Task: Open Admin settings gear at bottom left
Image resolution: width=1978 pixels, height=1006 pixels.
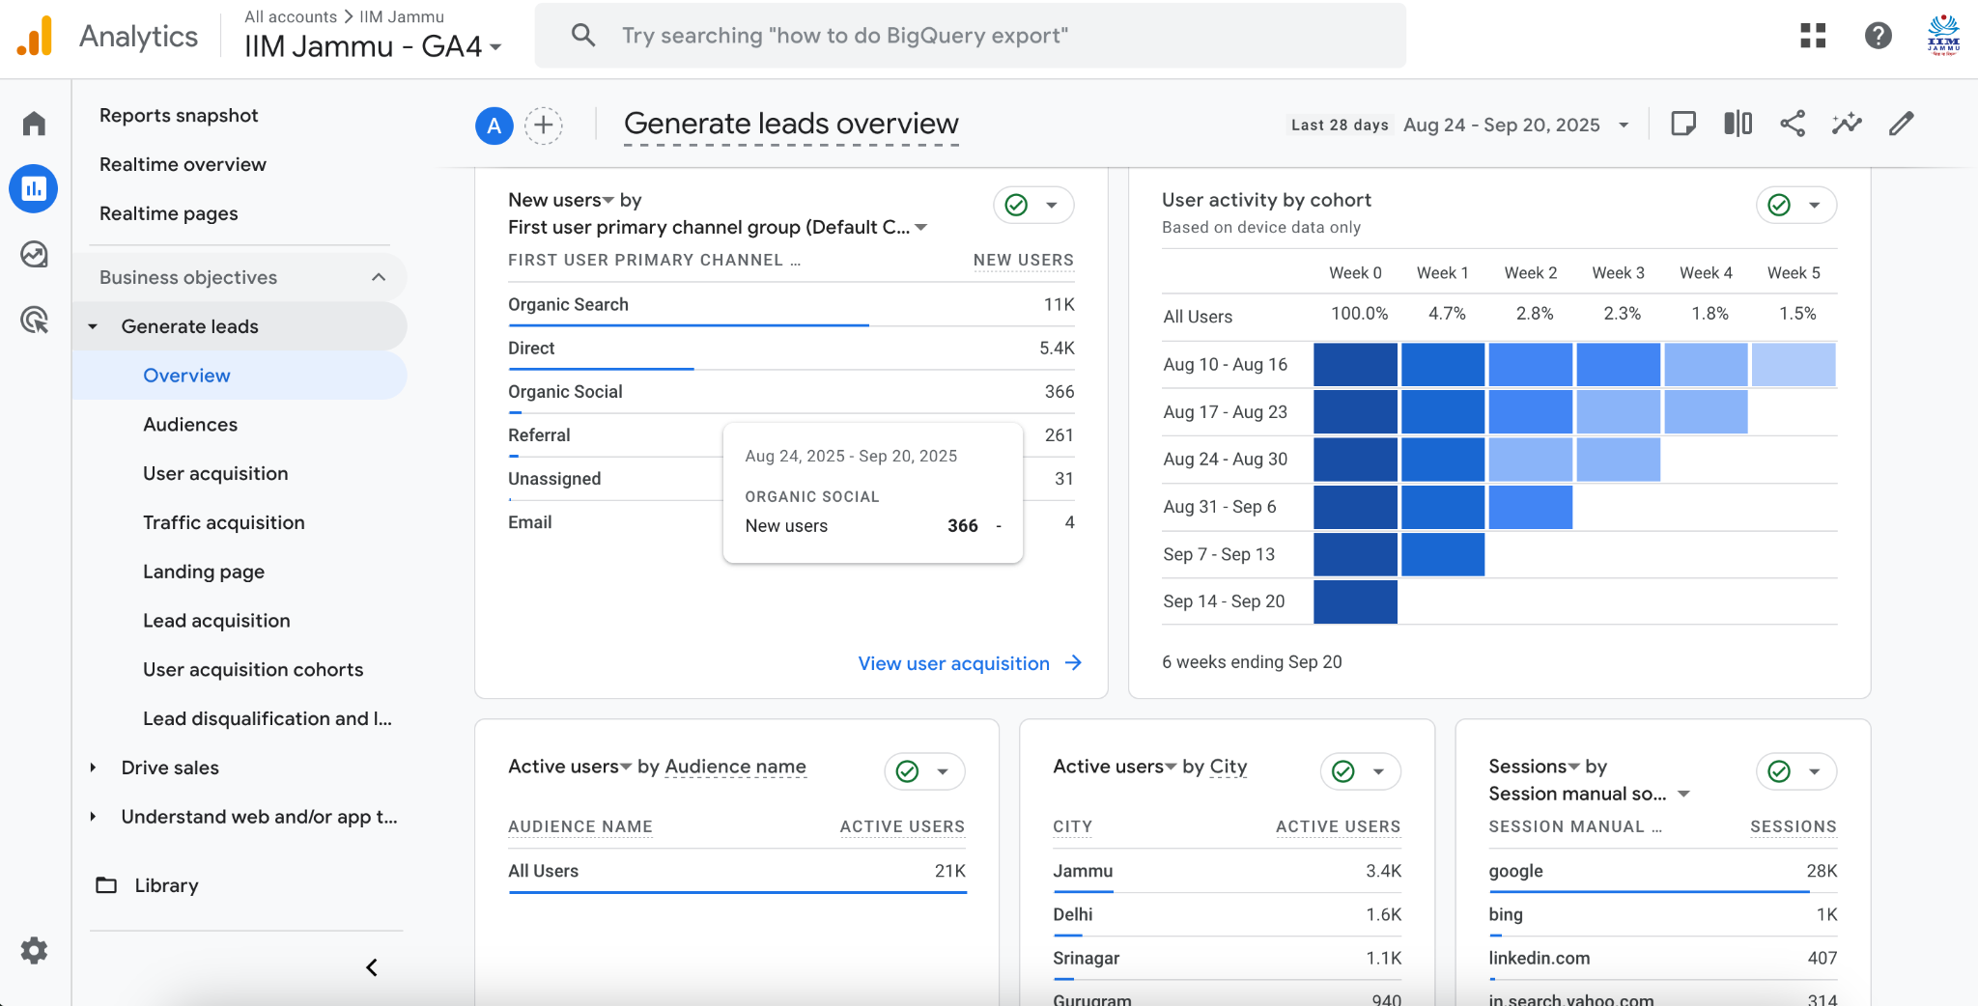Action: point(35,951)
